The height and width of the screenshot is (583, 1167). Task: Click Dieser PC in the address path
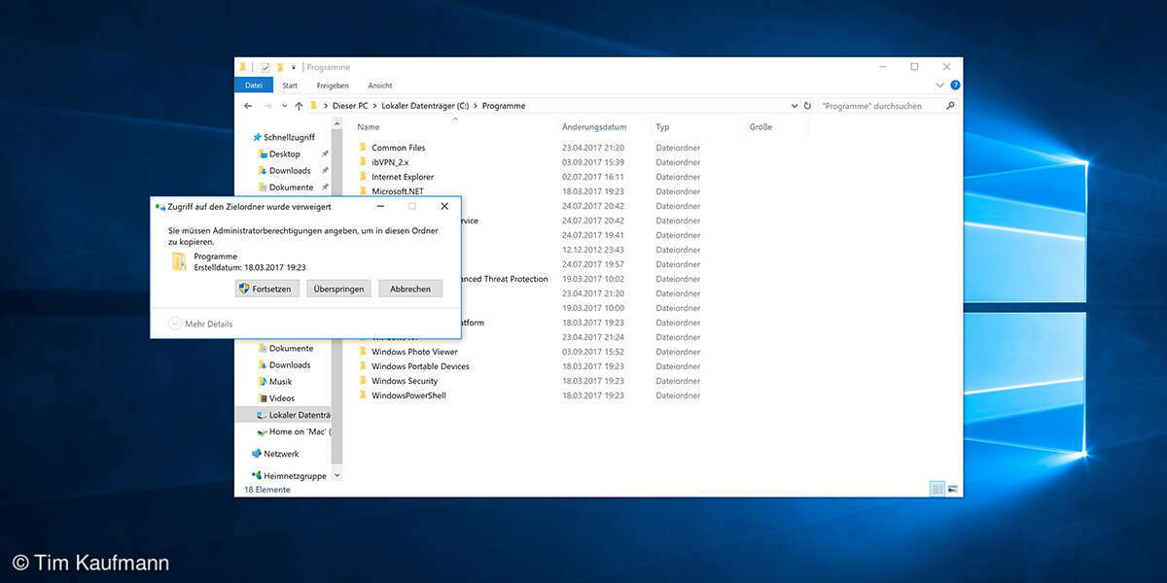pyautogui.click(x=350, y=106)
